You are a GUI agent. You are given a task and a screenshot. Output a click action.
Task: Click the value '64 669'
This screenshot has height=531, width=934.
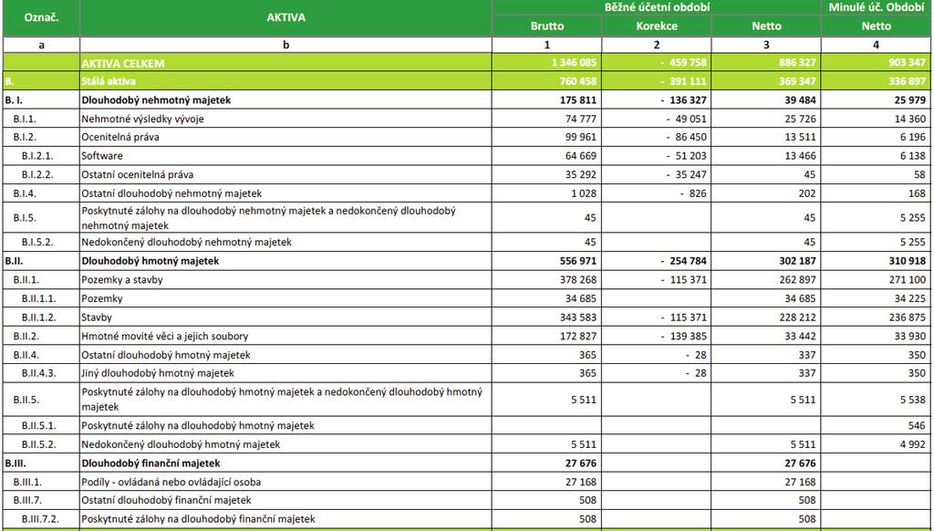581,156
